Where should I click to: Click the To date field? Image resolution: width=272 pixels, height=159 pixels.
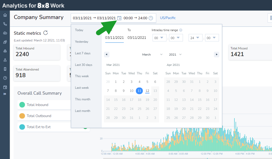[x=137, y=38]
